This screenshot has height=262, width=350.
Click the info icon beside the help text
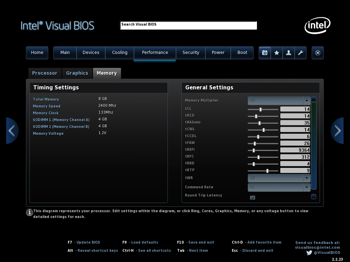30,212
